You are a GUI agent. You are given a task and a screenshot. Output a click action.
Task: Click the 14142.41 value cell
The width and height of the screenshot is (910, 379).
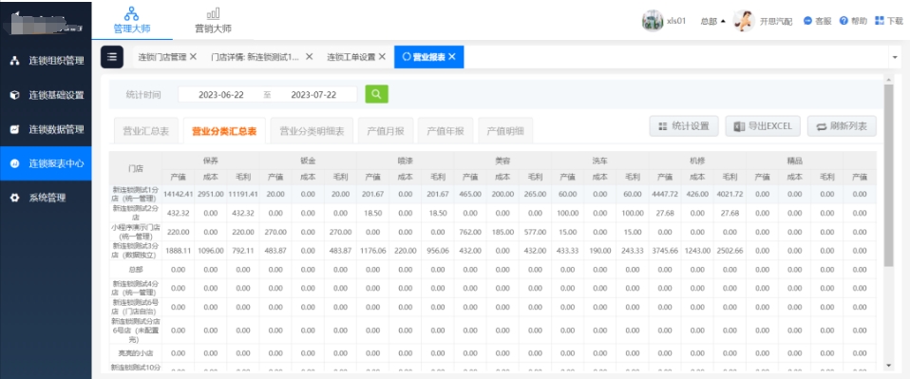click(x=179, y=194)
